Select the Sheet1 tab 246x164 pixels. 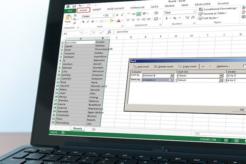point(78,128)
